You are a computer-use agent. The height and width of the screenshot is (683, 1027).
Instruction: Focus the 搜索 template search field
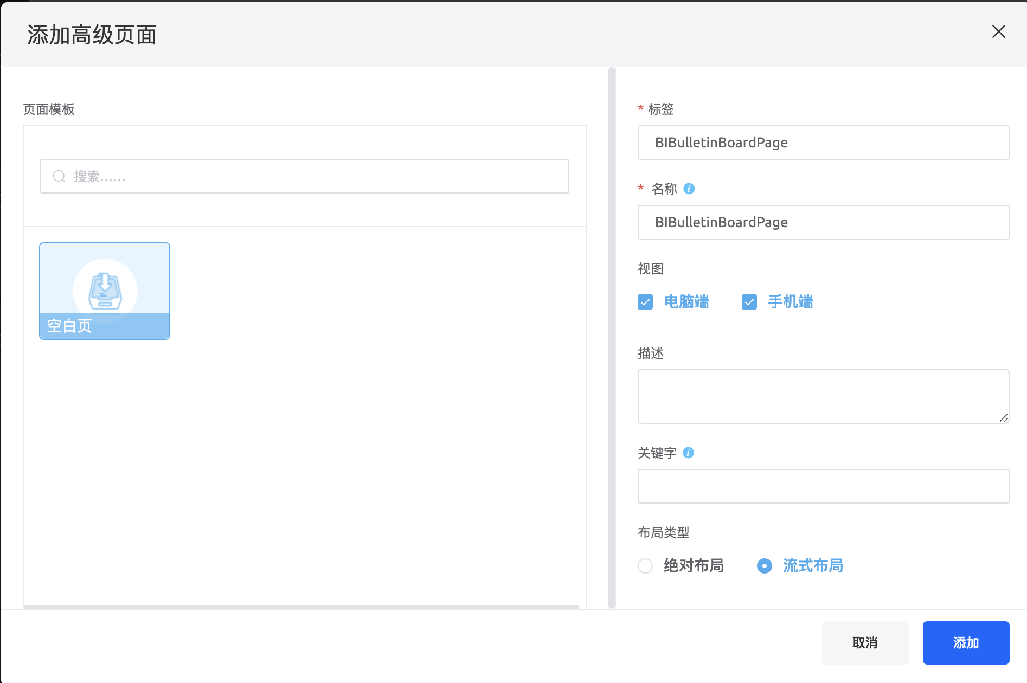(305, 176)
